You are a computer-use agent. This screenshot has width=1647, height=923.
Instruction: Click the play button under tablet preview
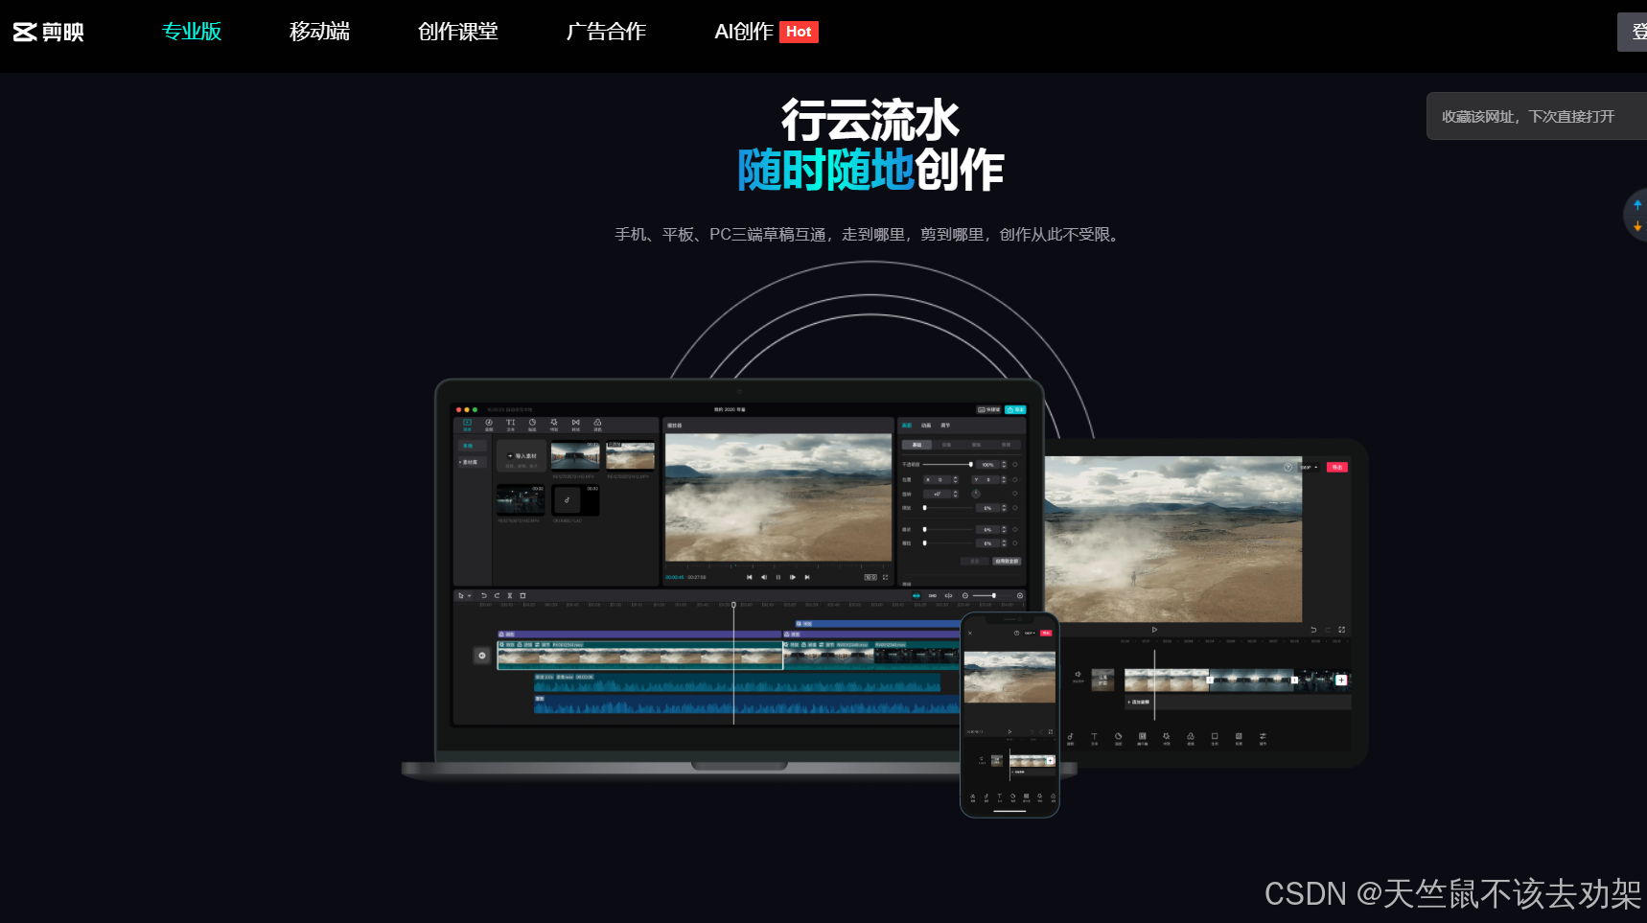(1154, 630)
